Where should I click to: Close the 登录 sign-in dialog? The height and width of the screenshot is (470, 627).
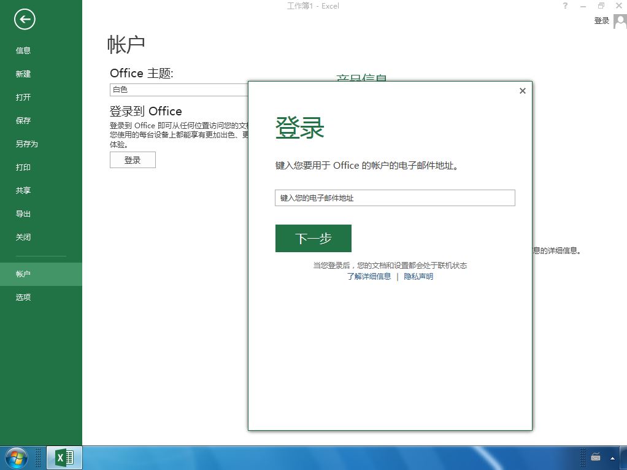(522, 91)
